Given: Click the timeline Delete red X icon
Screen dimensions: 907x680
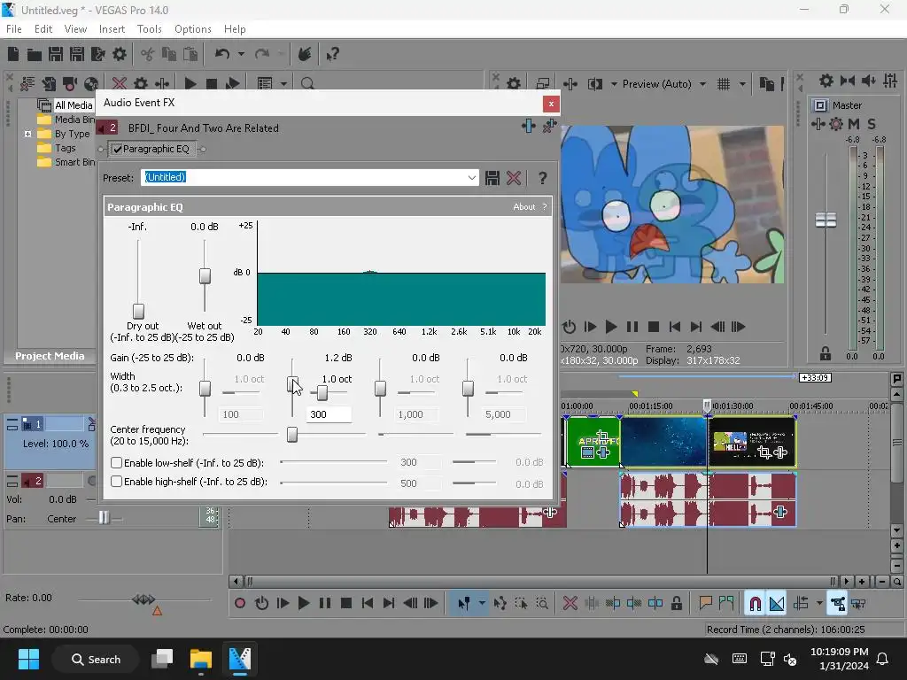Looking at the screenshot, I should coord(570,604).
